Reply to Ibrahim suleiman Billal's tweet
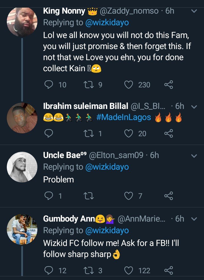The height and width of the screenshot is (280, 204). click(x=49, y=133)
